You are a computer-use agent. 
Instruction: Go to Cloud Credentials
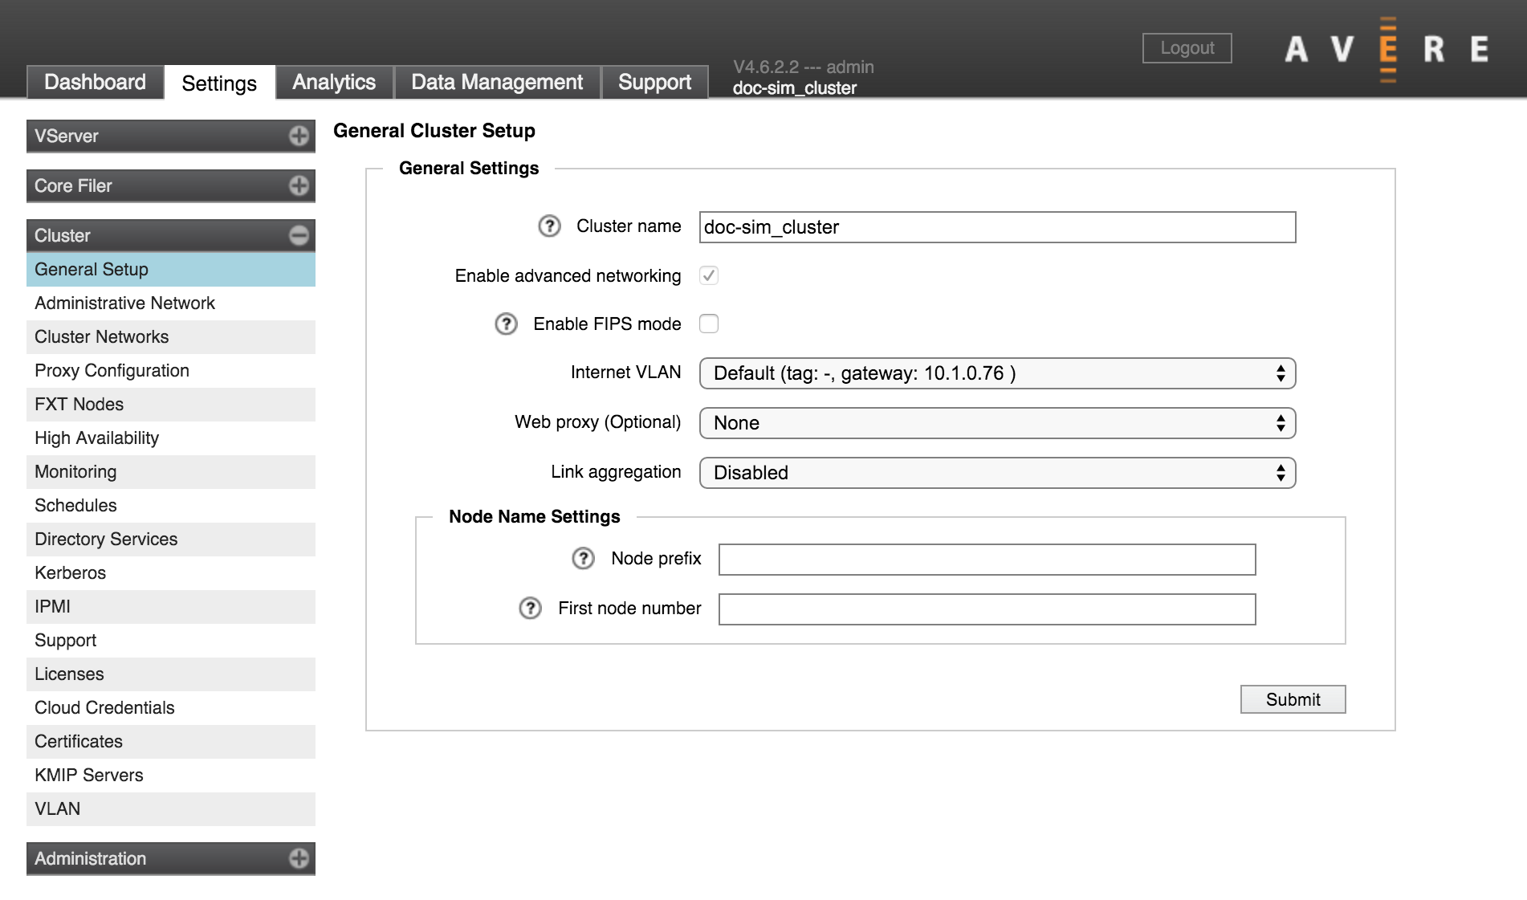171,708
